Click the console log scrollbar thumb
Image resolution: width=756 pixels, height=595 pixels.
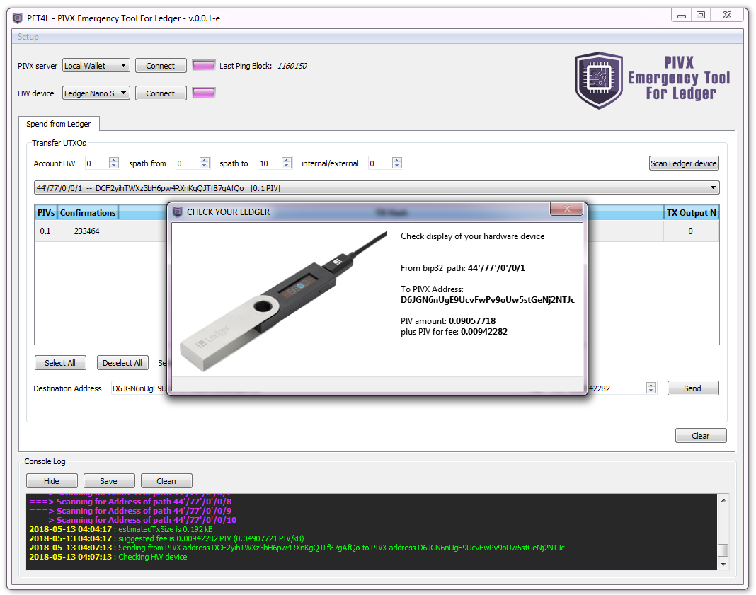723,550
